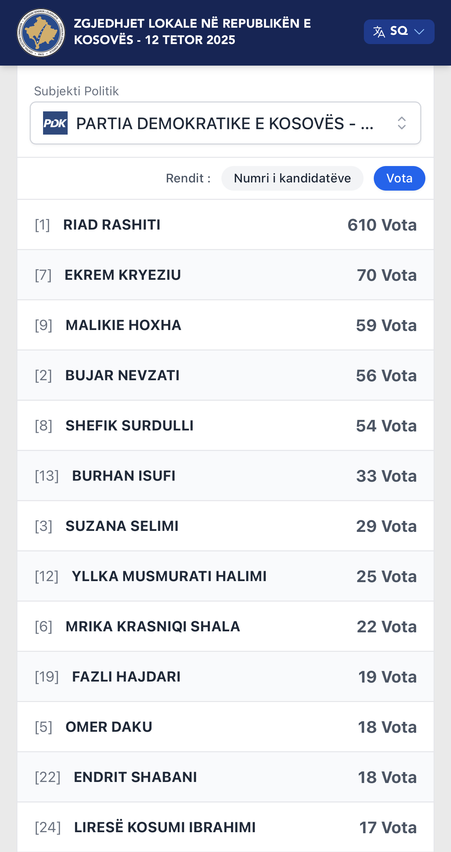Click the Central Election Commission logo
The height and width of the screenshot is (852, 451).
click(41, 33)
